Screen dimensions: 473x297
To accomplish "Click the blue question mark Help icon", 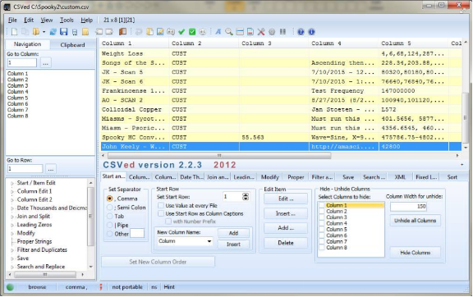I will (x=301, y=32).
